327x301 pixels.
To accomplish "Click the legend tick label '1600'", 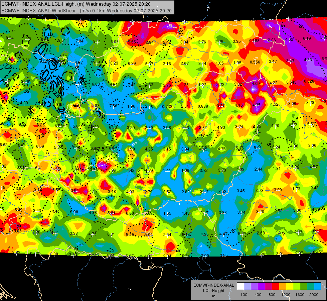I will click(x=300, y=295).
